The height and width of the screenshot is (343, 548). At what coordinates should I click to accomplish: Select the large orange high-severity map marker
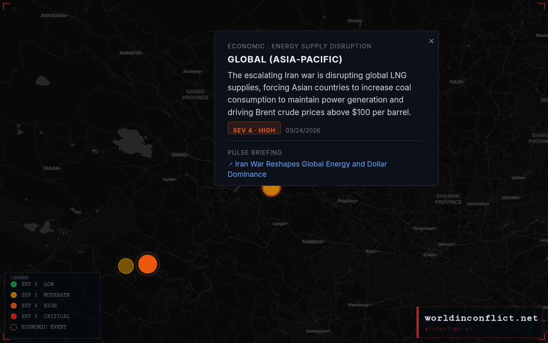tap(148, 264)
